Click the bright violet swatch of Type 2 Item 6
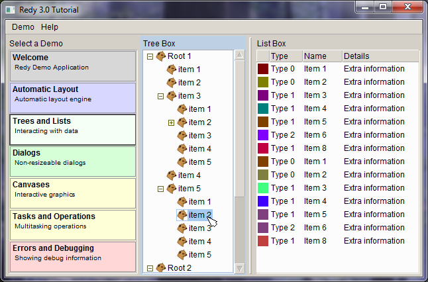This screenshot has width=428, height=282. (263, 135)
